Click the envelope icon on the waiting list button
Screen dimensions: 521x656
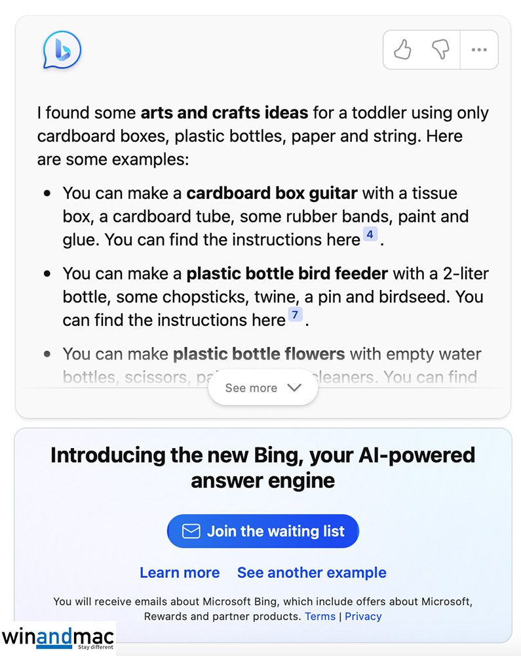pyautogui.click(x=191, y=531)
